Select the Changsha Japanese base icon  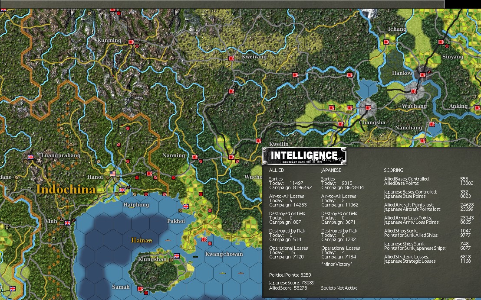pos(368,108)
